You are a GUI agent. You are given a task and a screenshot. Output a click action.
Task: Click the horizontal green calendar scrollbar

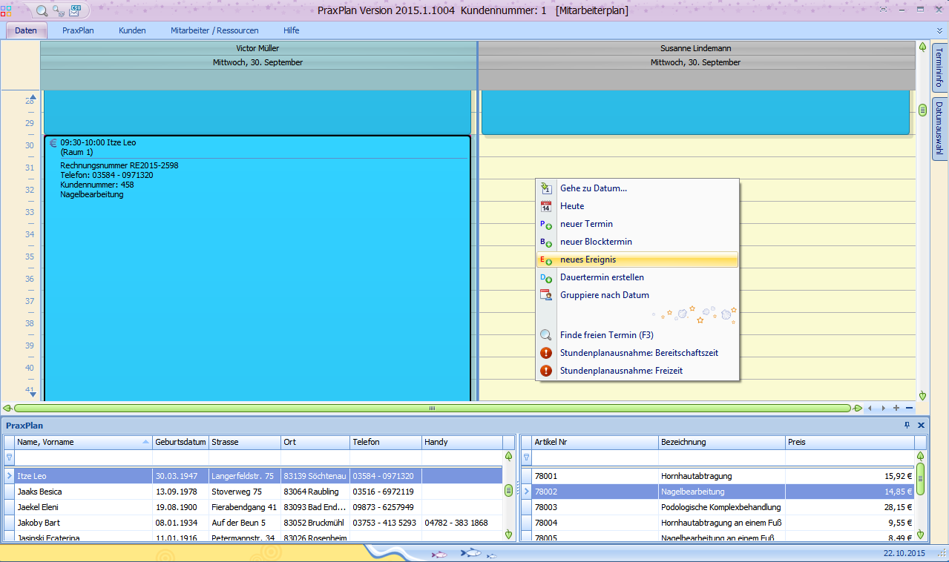pyautogui.click(x=432, y=408)
